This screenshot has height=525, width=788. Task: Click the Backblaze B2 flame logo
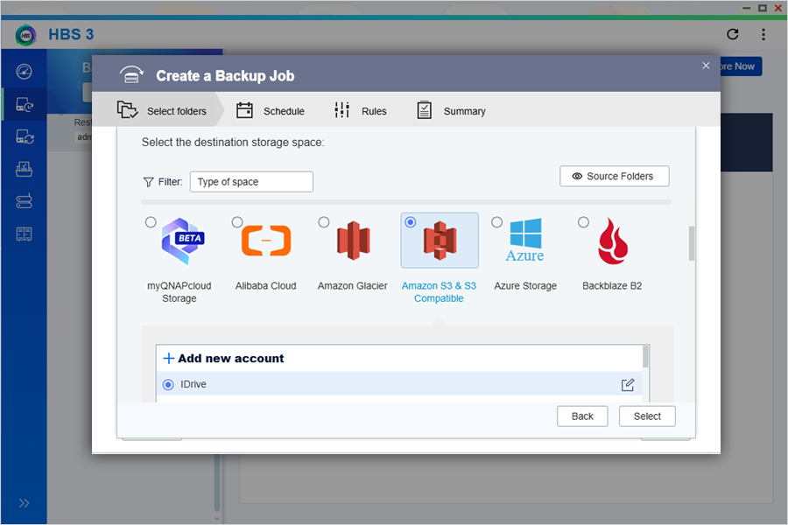click(x=613, y=241)
